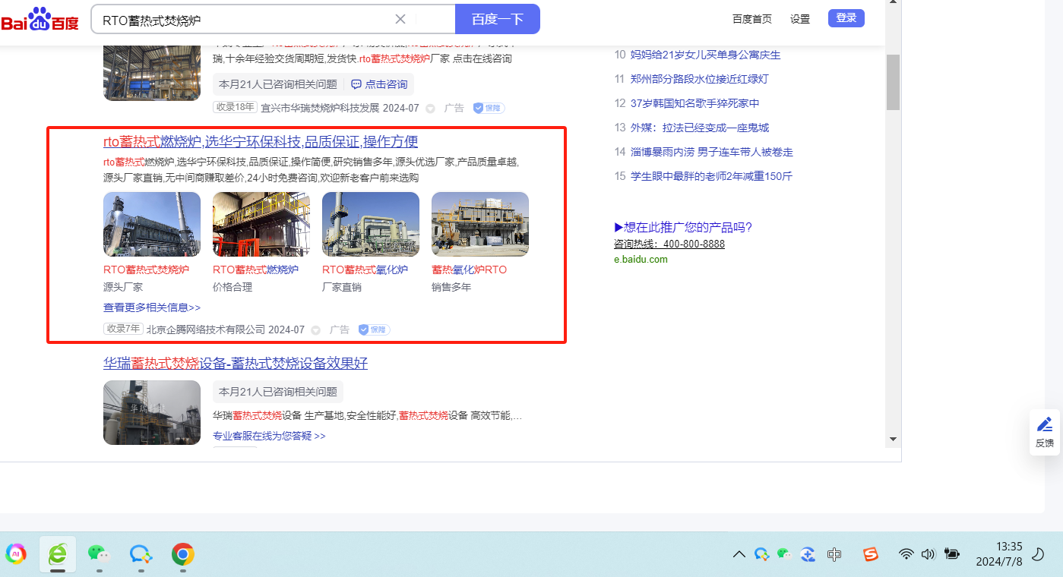1063x577 pixels.
Task: Click the Sogou input method tray icon
Action: pyautogui.click(x=871, y=554)
